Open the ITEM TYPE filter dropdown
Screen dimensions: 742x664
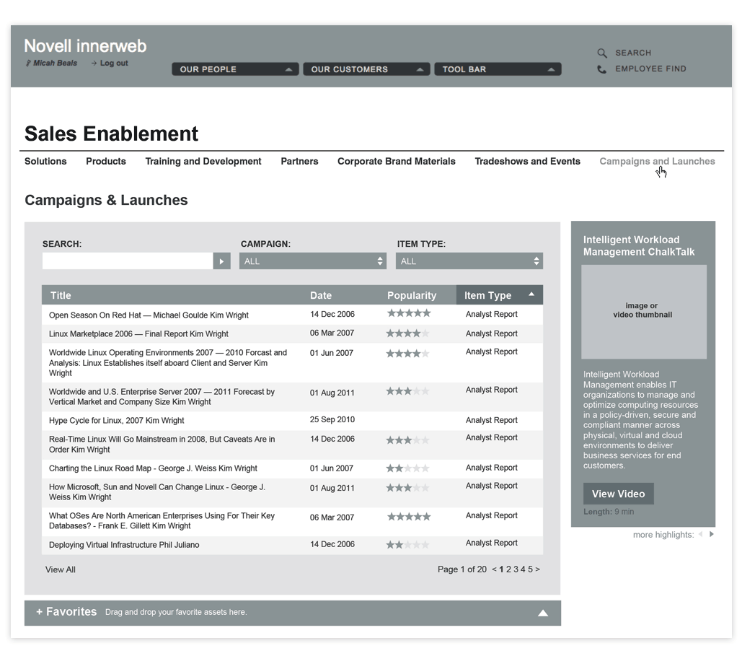[469, 261]
